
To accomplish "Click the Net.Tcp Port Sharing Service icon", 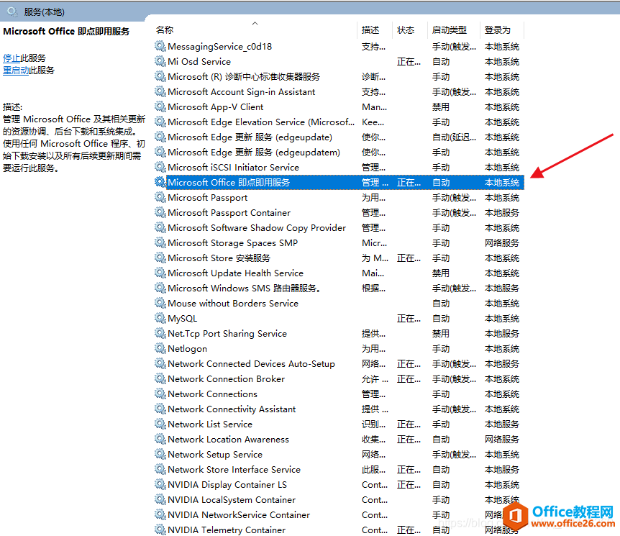I will pos(160,333).
